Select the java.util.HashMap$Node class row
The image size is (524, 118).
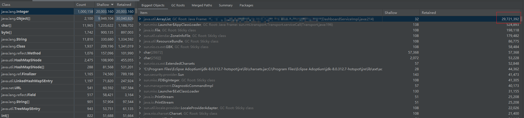(36, 60)
